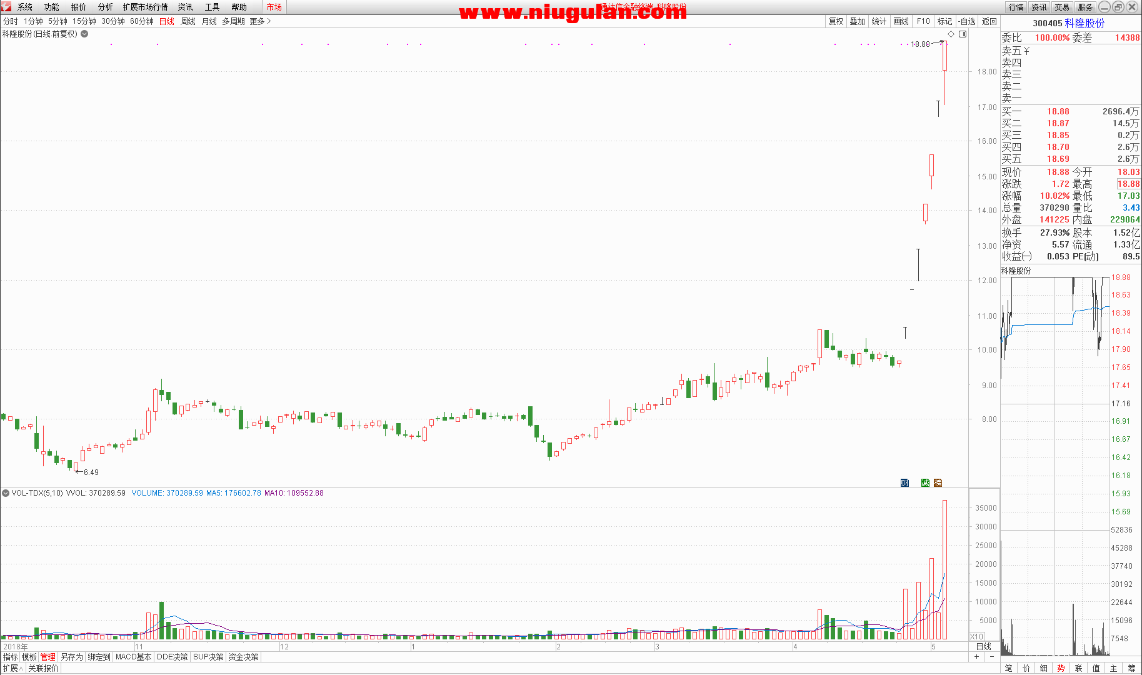Click the 服务 service button
The width and height of the screenshot is (1142, 675).
click(x=1085, y=7)
